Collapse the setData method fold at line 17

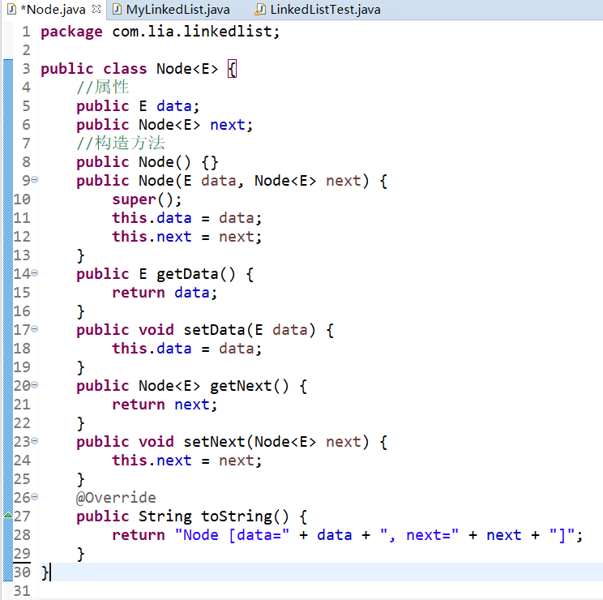pos(35,329)
